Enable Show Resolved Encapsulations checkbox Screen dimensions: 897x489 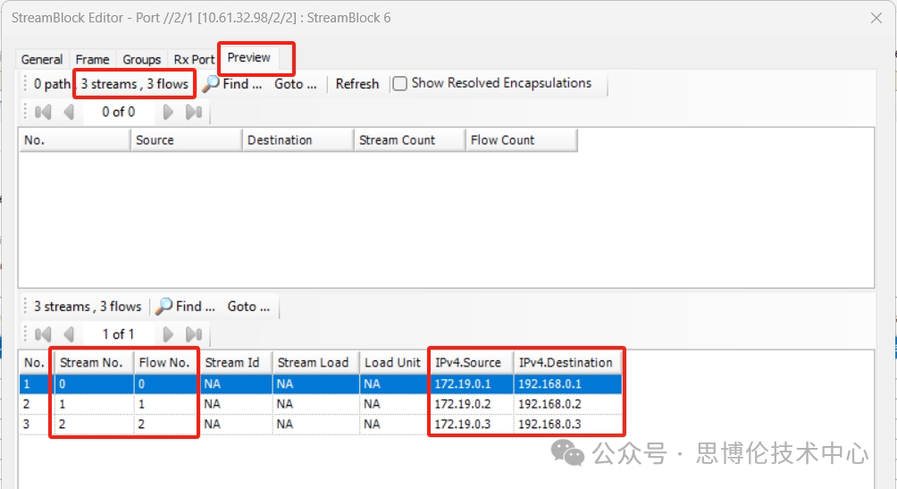click(400, 83)
